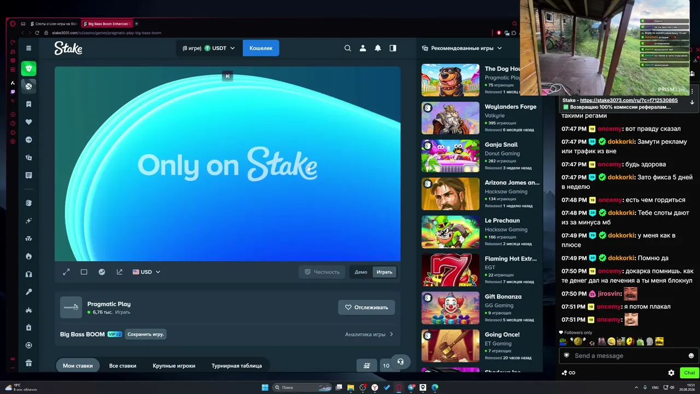Switch to the Слоты и Live-игры browser tab

pyautogui.click(x=53, y=24)
